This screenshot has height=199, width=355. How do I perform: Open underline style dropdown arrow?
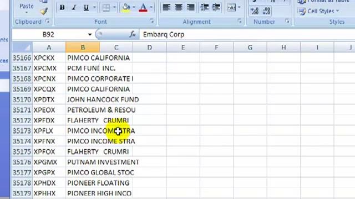[x=94, y=8]
